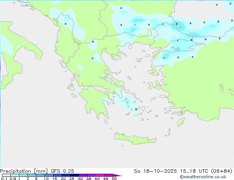
Task: Pick the 20–25 mm legend swatch
Action: pyautogui.click(x=66, y=175)
